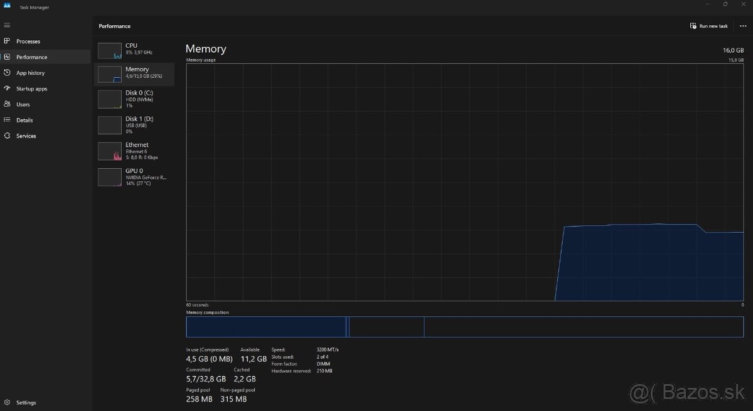Image resolution: width=753 pixels, height=411 pixels.
Task: Open GPU 0 NVIDIA GeForce view
Action: (134, 177)
